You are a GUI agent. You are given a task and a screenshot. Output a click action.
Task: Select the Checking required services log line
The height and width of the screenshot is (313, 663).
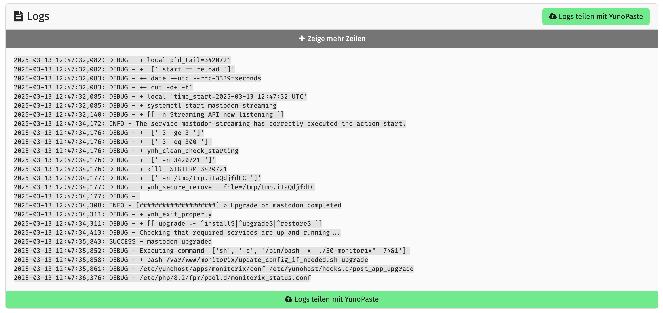tap(178, 232)
